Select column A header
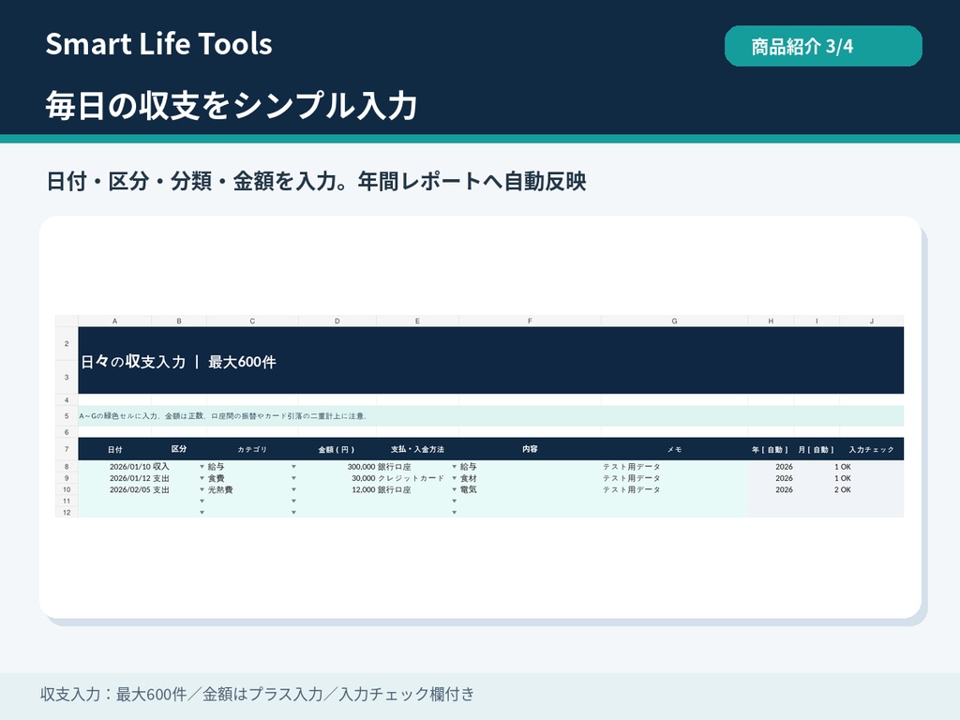This screenshot has width=960, height=720. (114, 321)
